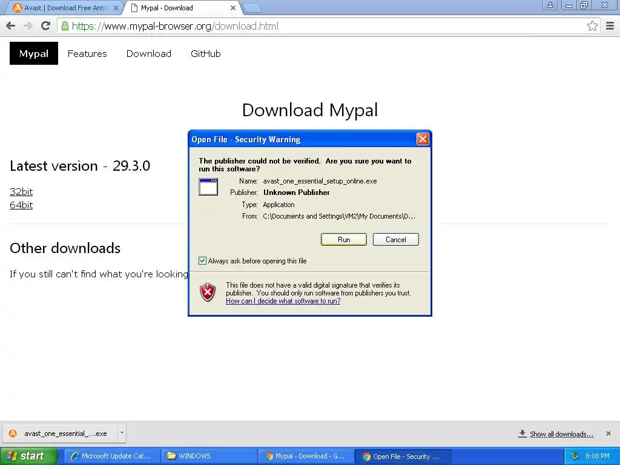Click the browser forward arrow
620x465 pixels.
click(28, 26)
